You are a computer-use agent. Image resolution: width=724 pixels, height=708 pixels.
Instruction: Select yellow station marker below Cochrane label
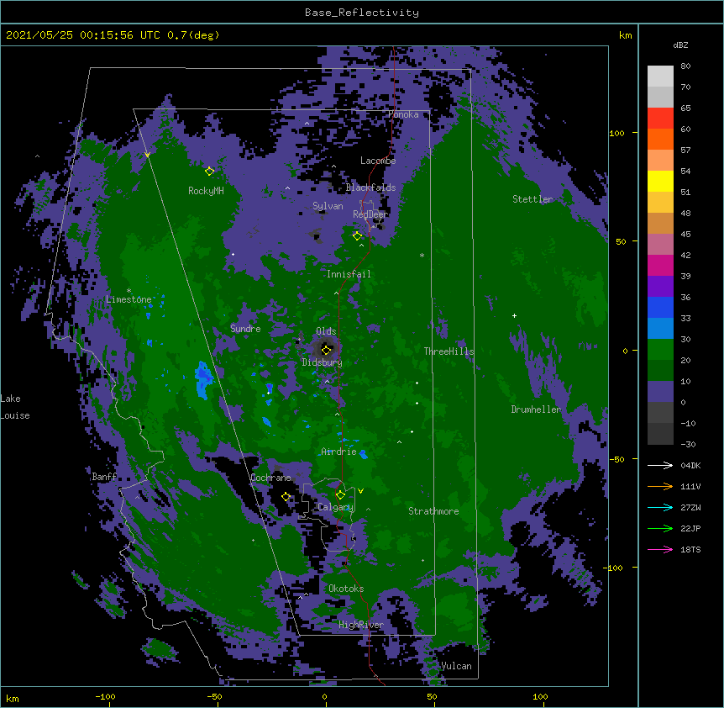[x=286, y=497]
